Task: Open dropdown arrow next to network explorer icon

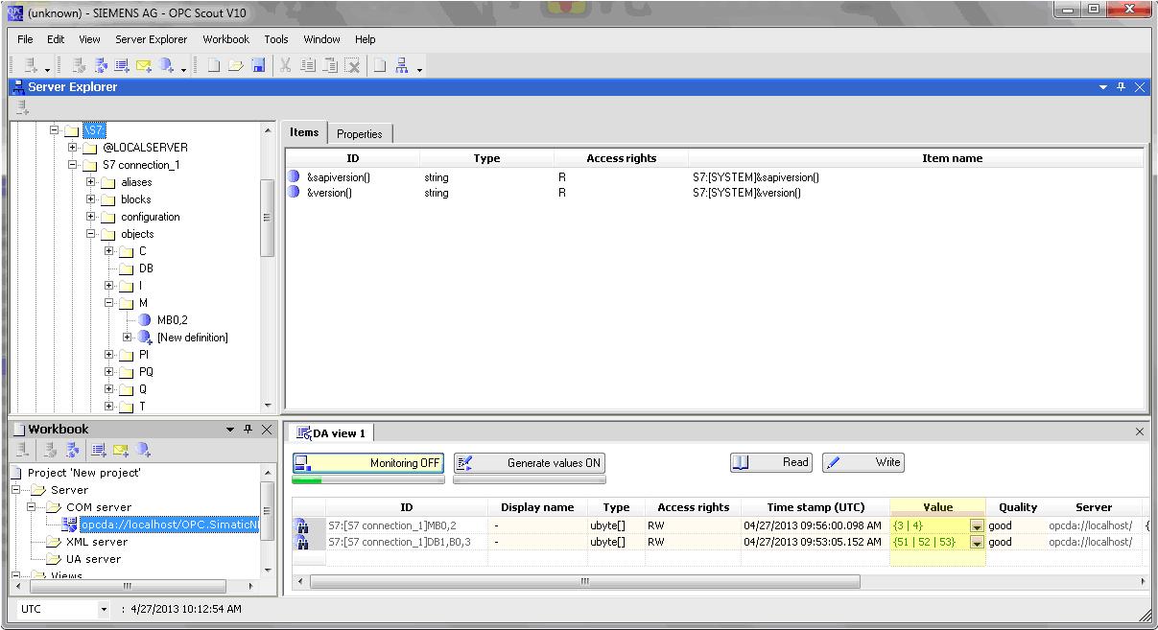Action: click(419, 69)
